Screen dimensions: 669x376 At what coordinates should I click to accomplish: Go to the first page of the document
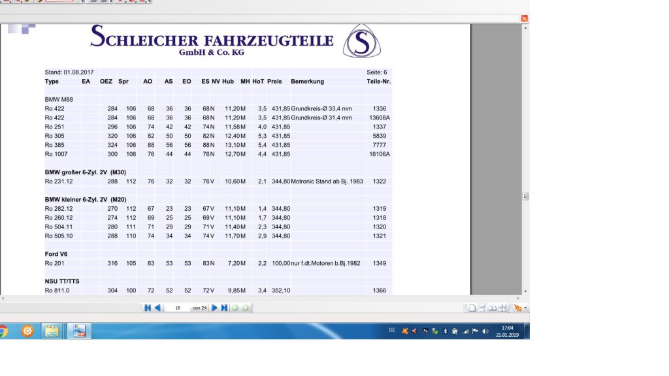pyautogui.click(x=148, y=308)
